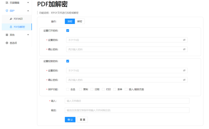Check the 全选 protection checkbox
209x129 pixels.
68,89
